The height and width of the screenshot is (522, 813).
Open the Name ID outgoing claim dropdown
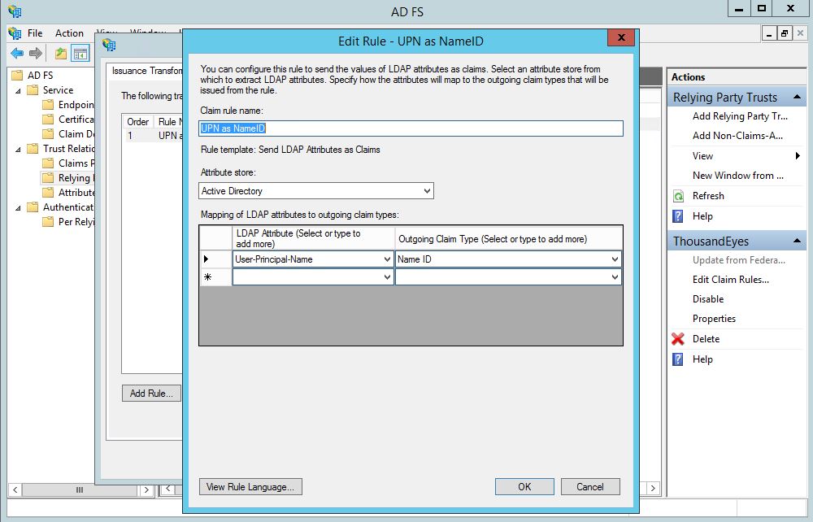click(614, 259)
